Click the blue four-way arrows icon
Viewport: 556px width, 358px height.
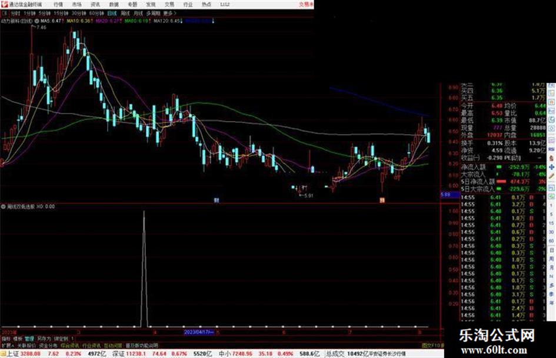pos(551,167)
